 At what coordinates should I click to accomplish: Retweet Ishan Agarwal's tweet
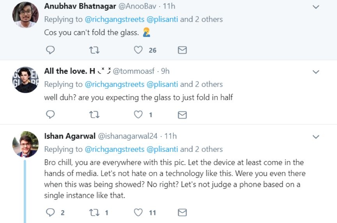click(95, 212)
